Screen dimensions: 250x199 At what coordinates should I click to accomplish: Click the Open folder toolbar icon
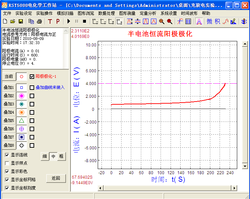click(x=13, y=21)
